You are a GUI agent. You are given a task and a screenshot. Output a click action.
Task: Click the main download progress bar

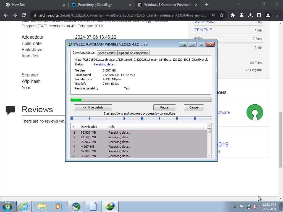pos(141,99)
